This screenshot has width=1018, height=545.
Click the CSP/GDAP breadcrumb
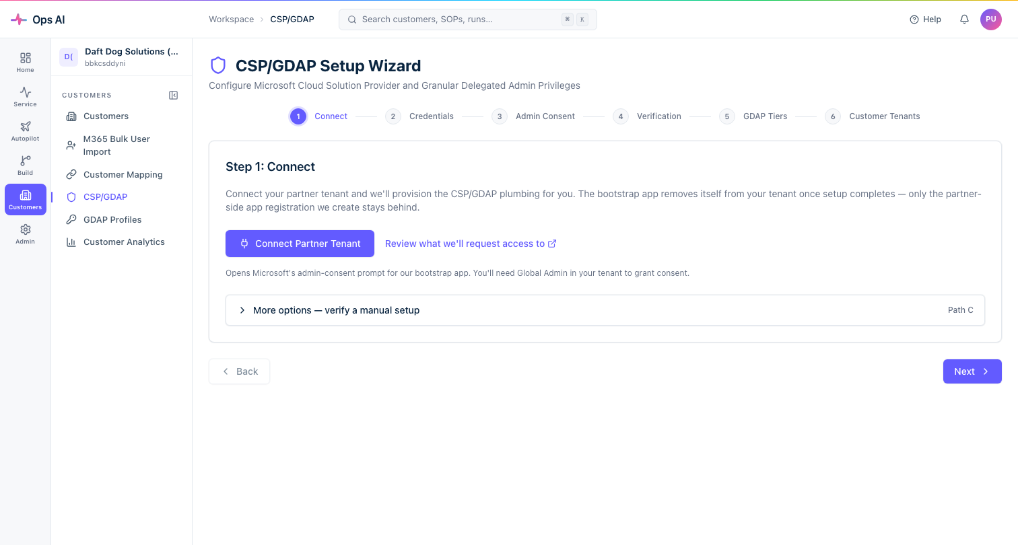click(x=292, y=20)
